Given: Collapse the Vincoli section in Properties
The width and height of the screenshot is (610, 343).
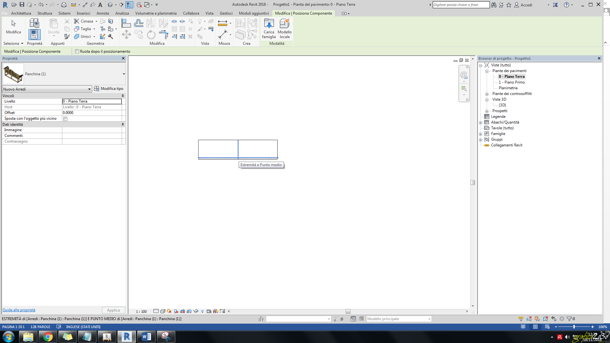Looking at the screenshot, I should 123,96.
